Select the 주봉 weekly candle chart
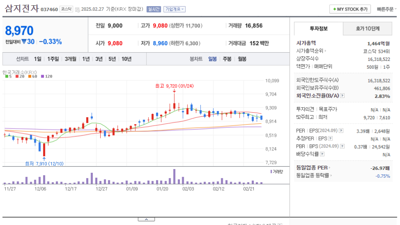400x225 pixels. point(227,59)
